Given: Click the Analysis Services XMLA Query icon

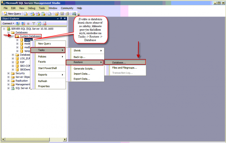Looking at the screenshot, I should [43, 14].
